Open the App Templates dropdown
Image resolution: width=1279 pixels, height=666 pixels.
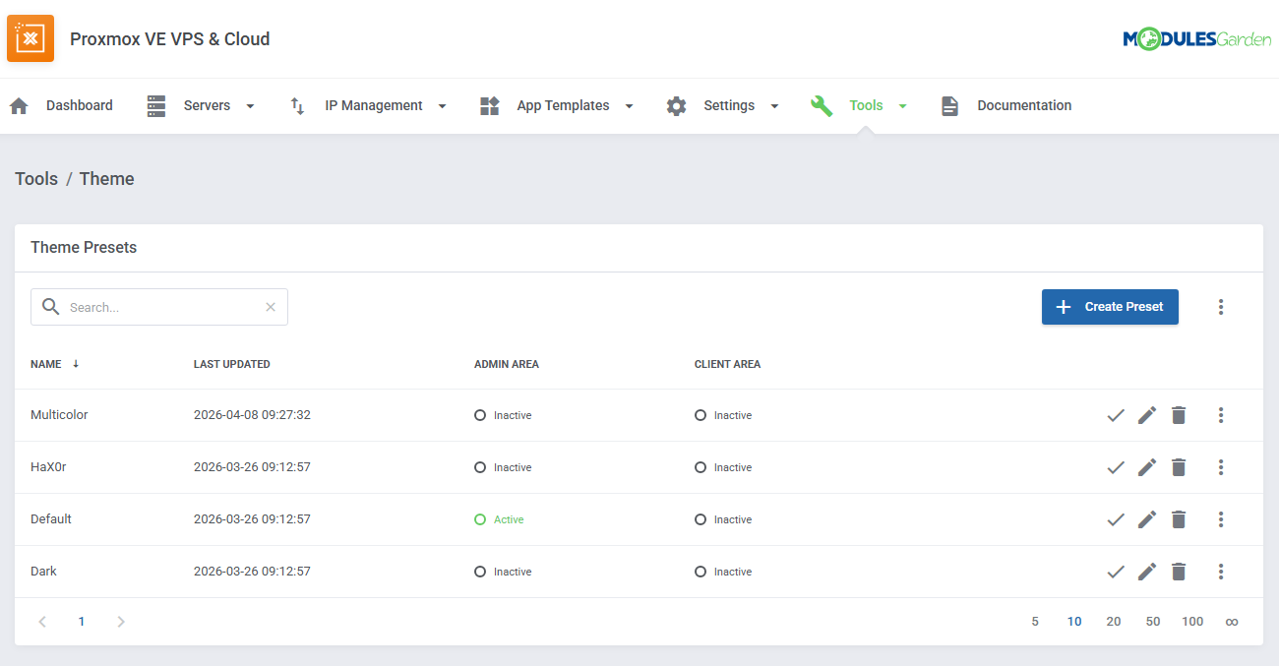[557, 105]
